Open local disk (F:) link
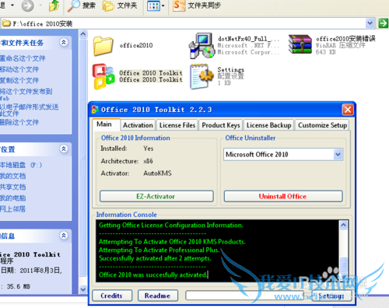Image resolution: width=389 pixels, height=308 pixels. click(21, 165)
